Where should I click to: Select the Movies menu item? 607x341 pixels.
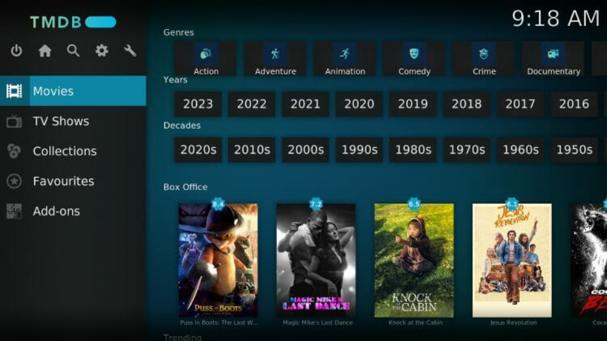coord(73,91)
